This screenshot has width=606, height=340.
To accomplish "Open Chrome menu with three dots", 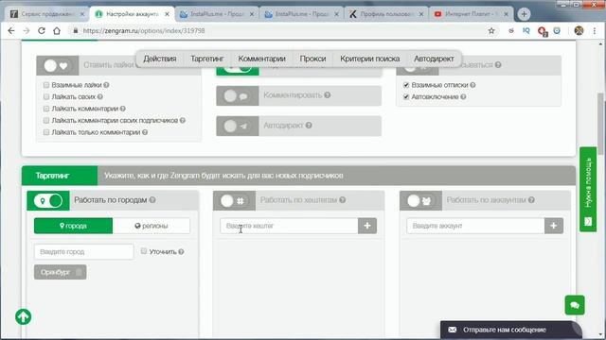I will 595,31.
